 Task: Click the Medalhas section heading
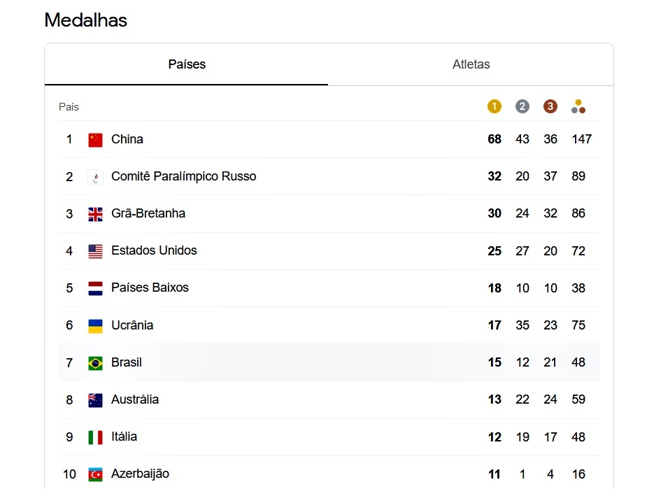[x=86, y=20]
